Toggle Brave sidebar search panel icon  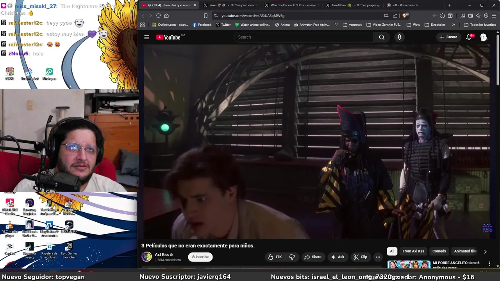click(450, 16)
